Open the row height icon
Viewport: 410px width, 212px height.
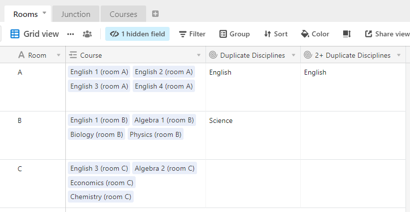347,34
